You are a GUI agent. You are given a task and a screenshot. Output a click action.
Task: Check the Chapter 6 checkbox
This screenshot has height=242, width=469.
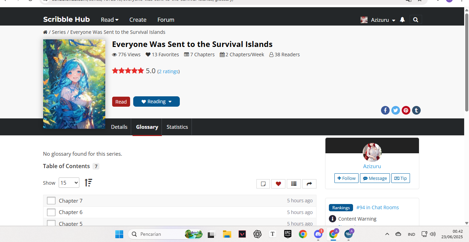point(51,212)
